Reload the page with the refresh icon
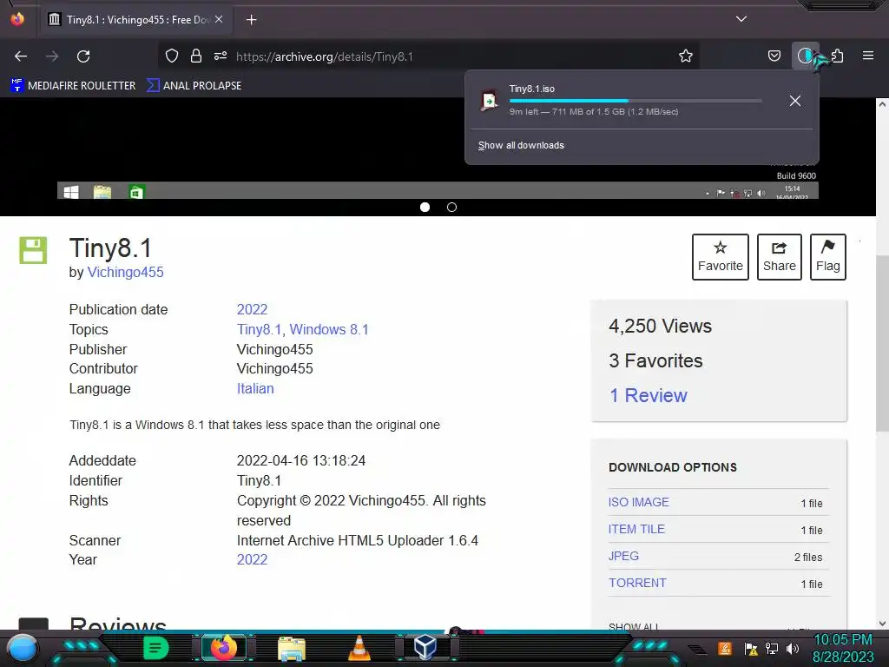The height and width of the screenshot is (667, 889). pyautogui.click(x=83, y=56)
